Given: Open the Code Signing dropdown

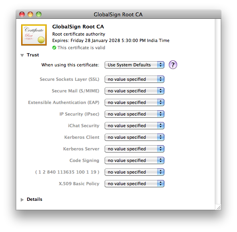Looking at the screenshot, I should tap(134, 160).
